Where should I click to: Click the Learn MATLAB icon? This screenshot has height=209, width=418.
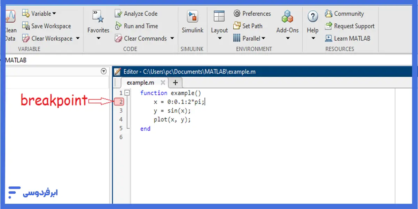tap(328, 38)
